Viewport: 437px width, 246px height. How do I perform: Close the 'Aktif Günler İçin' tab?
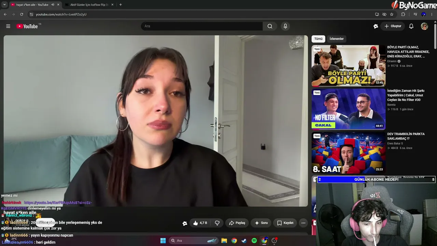[112, 5]
